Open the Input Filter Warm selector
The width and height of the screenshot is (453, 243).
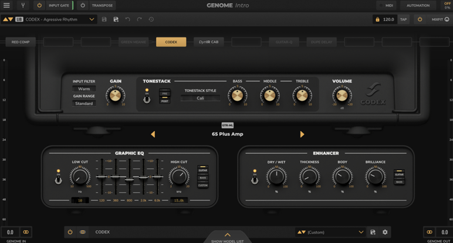coord(84,89)
